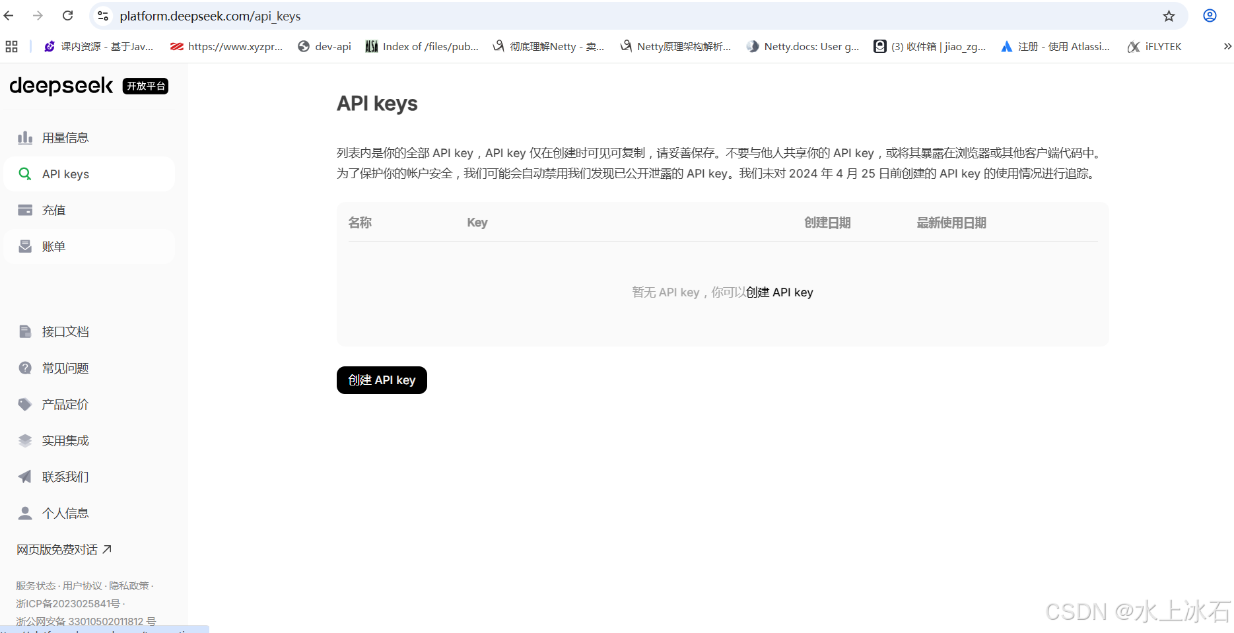Open the browser profile avatar icon
This screenshot has height=633, width=1234.
coord(1210,16)
